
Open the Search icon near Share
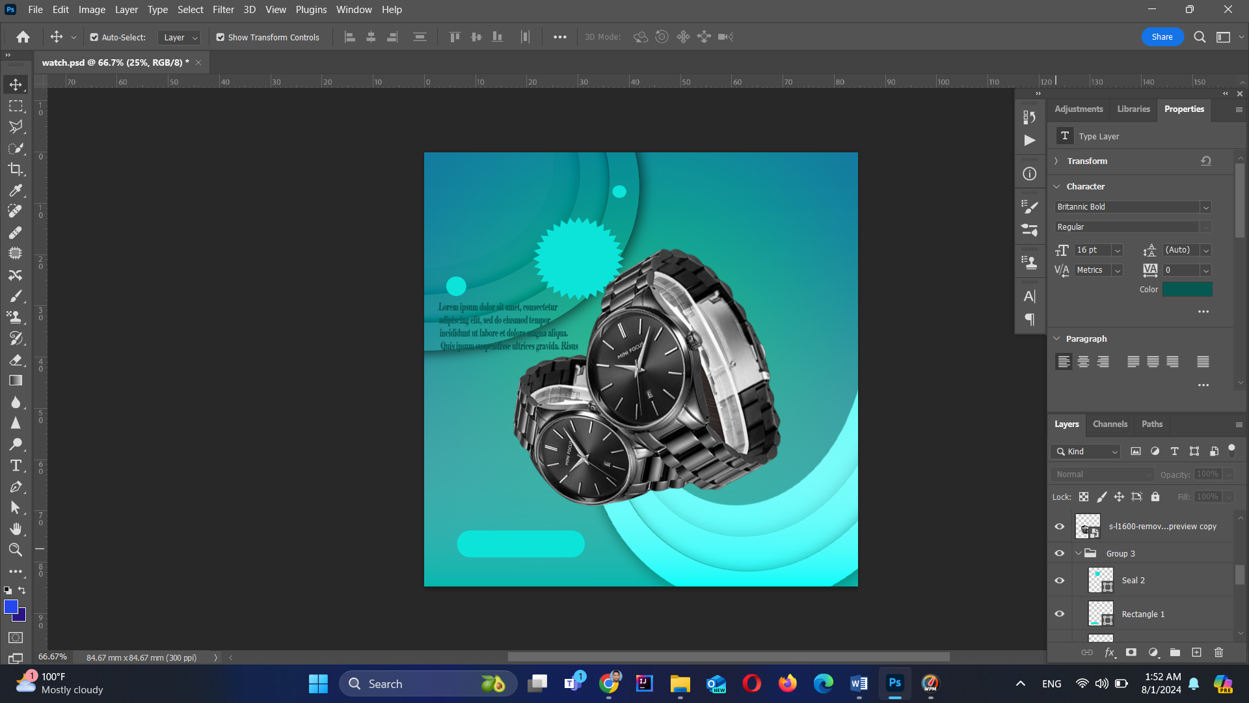point(1200,37)
